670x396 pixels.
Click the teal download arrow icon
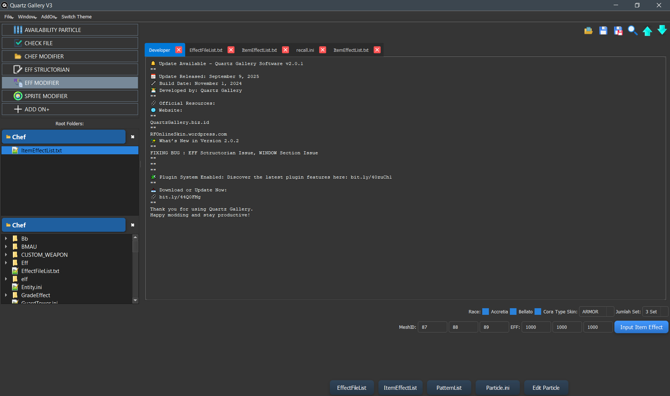coord(662,31)
